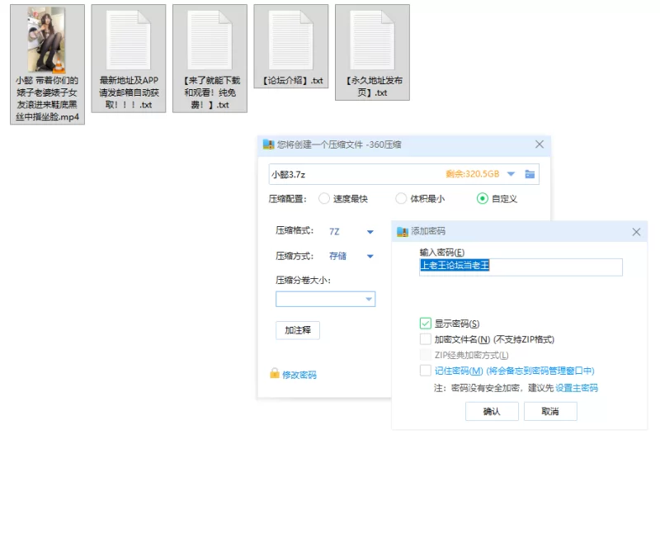Open the 压缩分卷大小 combo box
The height and width of the screenshot is (553, 660).
click(325, 299)
